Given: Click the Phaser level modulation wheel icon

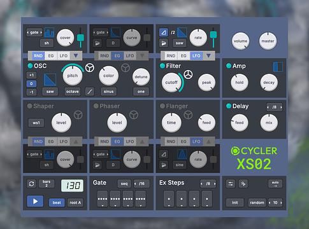Looking at the screenshot, I should [134, 114].
